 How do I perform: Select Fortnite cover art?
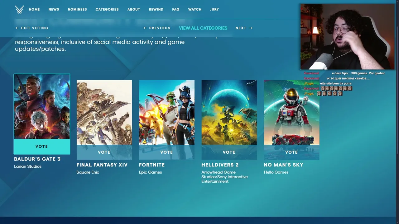coord(166,113)
